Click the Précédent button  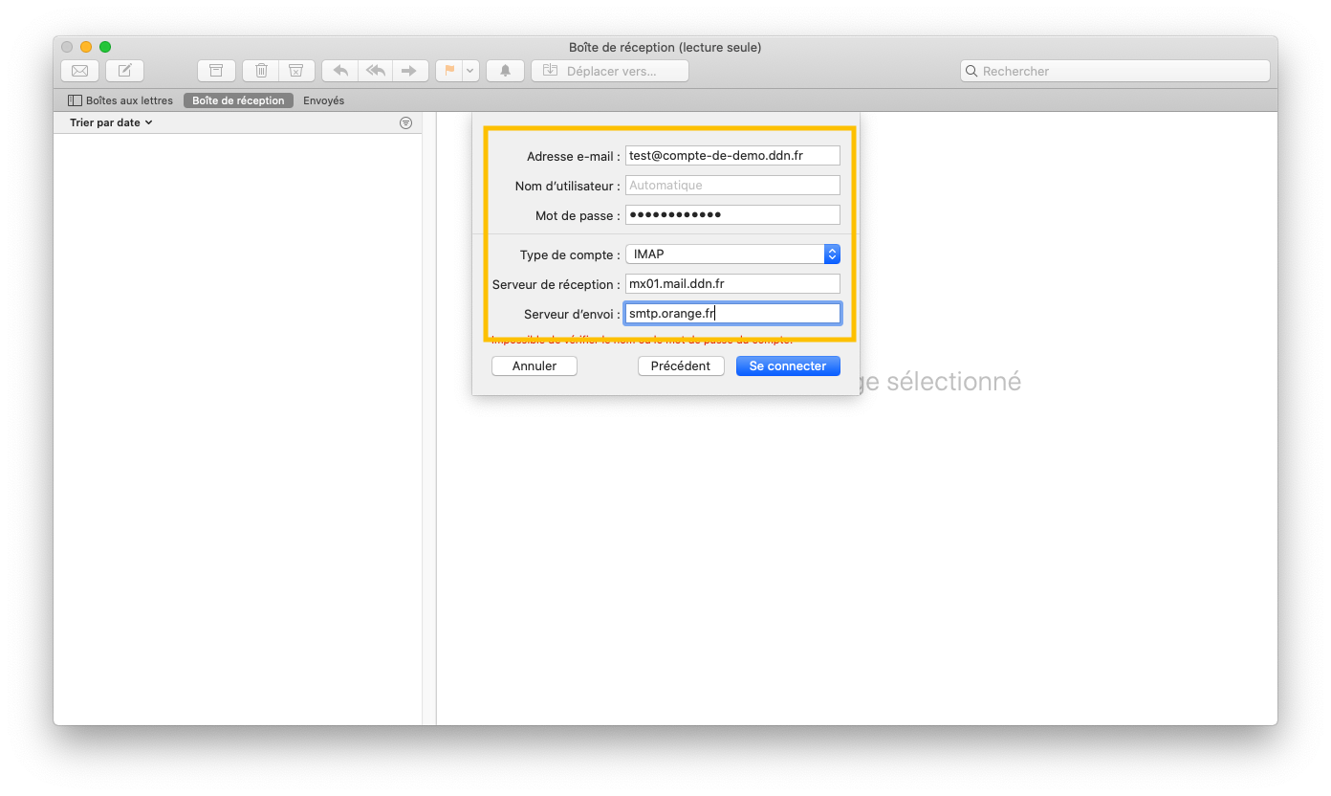680,366
